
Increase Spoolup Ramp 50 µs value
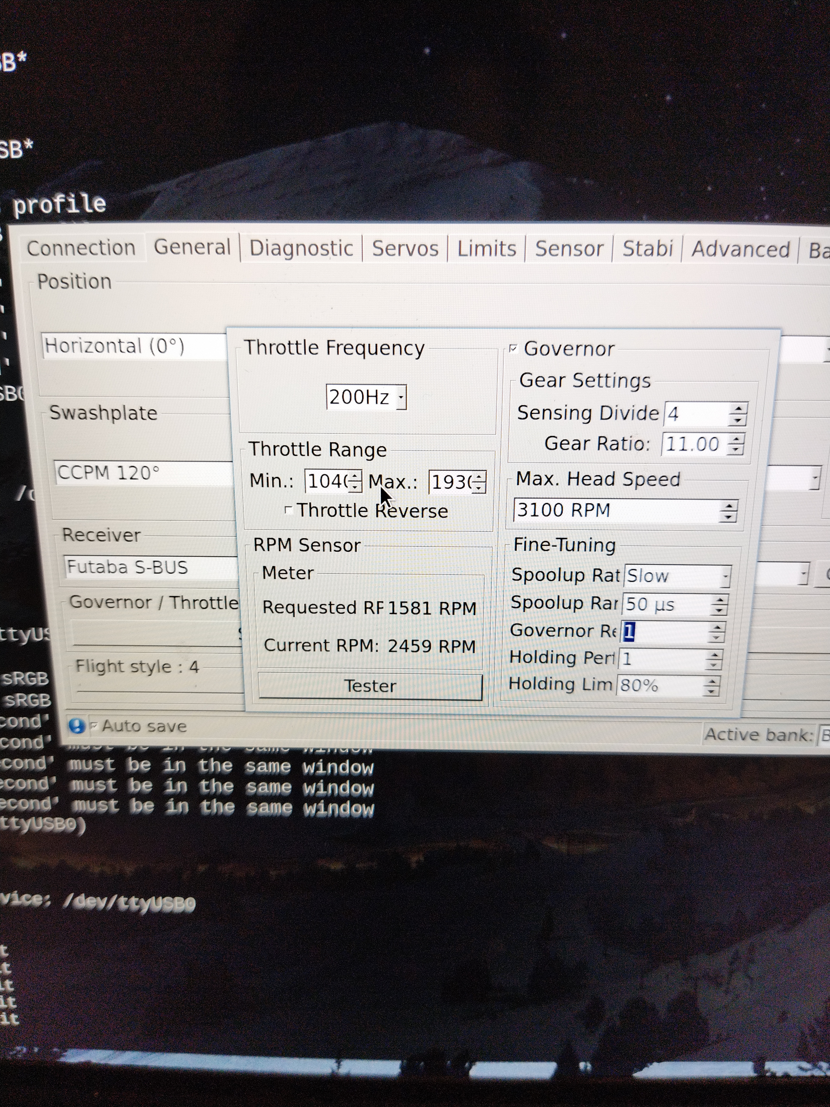click(x=719, y=599)
